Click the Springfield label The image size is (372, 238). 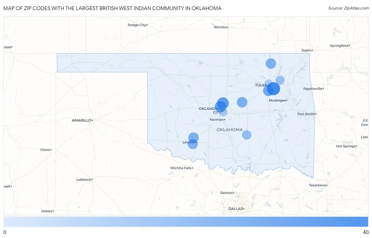340,46
